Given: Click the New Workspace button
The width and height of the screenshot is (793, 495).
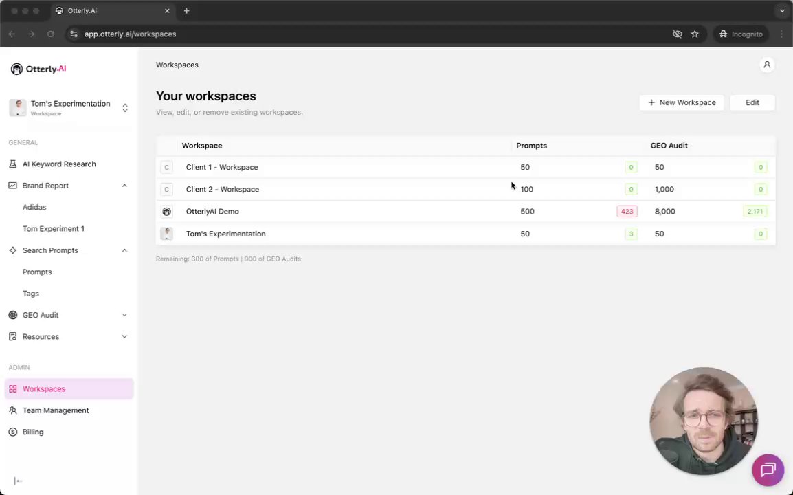Looking at the screenshot, I should [x=681, y=102].
